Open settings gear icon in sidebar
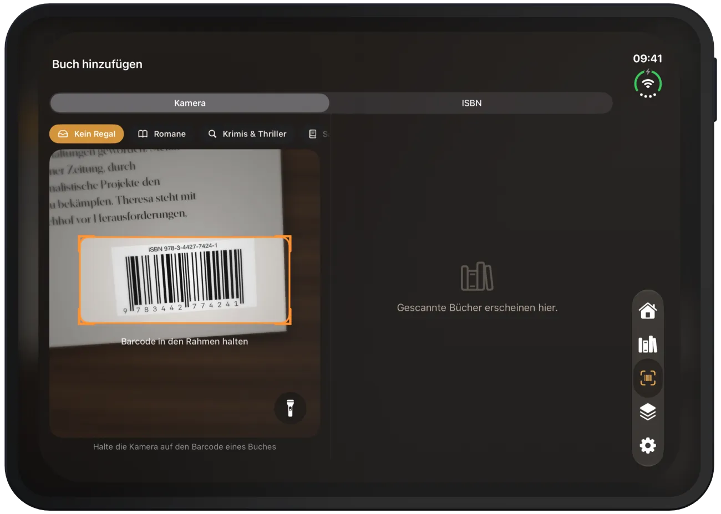This screenshot has width=721, height=514. [648, 445]
